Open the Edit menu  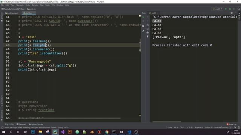(x=7, y=5)
